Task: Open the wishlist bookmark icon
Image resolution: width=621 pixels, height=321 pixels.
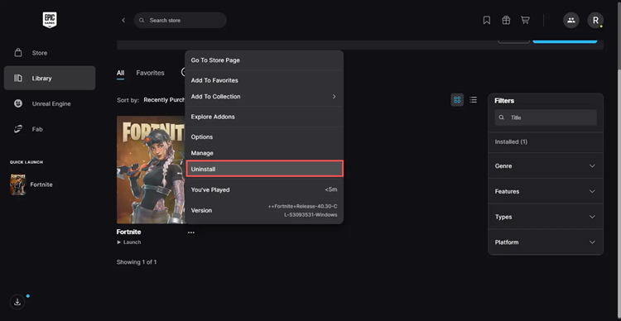Action: point(487,20)
